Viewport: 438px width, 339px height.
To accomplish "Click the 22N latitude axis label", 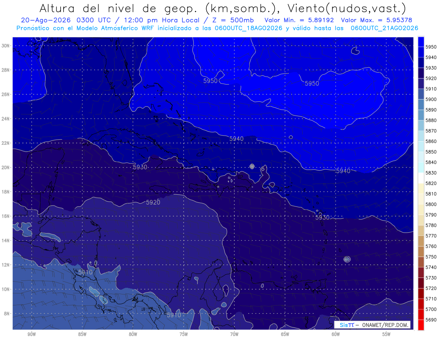I will point(6,143).
